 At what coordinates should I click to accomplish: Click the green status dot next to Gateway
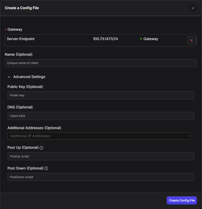[x=141, y=39]
